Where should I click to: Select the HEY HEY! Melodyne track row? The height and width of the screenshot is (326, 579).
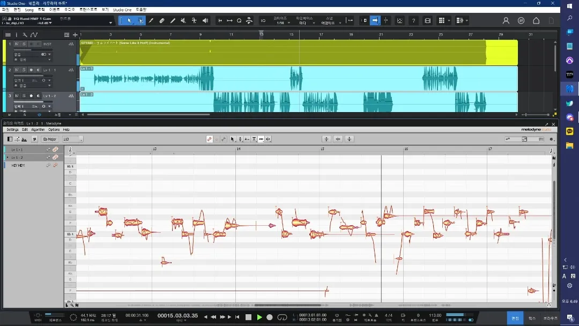(x=34, y=165)
